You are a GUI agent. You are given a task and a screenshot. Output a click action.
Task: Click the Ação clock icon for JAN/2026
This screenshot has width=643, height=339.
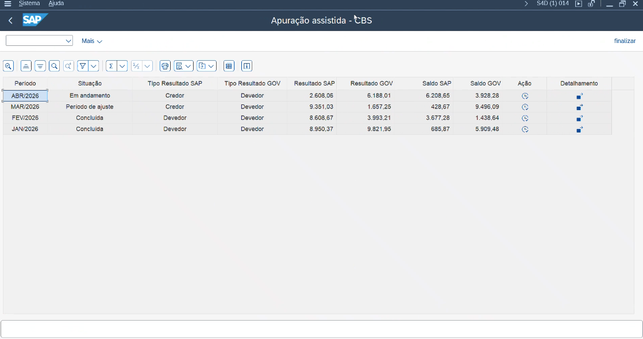tap(525, 129)
